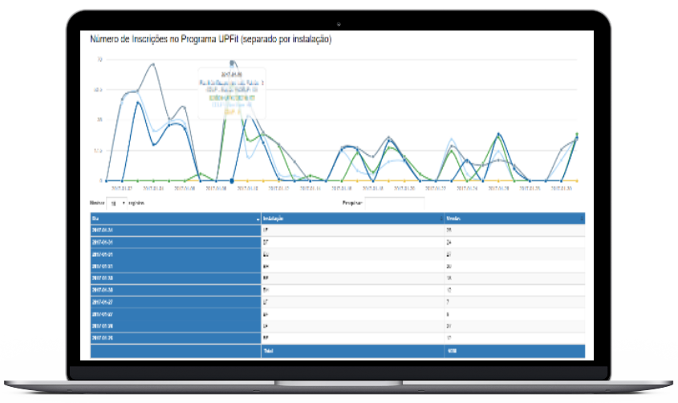This screenshot has width=678, height=403.
Task: Click the chart tooltip box showing values
Action: 231,93
